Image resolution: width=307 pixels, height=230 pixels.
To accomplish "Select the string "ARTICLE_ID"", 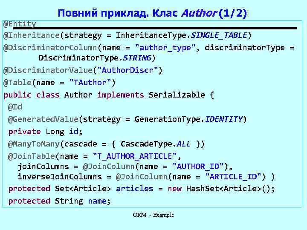I will tap(233, 177).
